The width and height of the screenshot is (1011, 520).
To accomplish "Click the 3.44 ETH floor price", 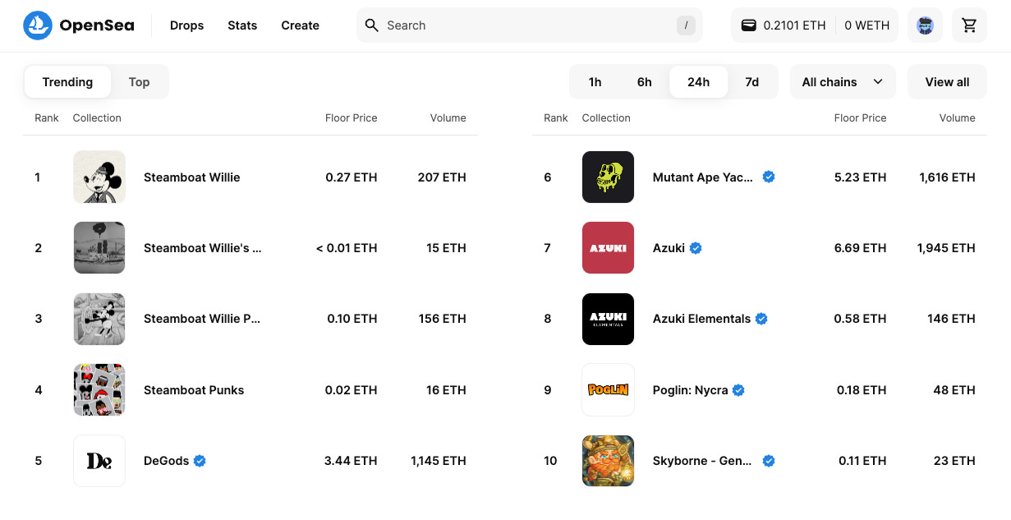I will [x=351, y=461].
